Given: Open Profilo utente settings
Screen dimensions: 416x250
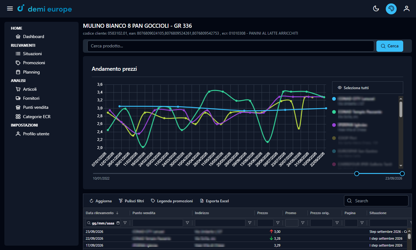Looking at the screenshot, I should click(32, 134).
